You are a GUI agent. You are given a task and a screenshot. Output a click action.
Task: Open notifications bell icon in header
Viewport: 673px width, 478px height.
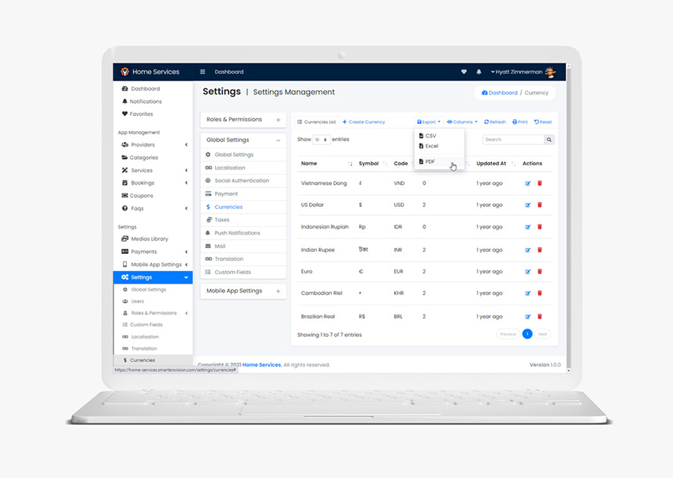(479, 72)
